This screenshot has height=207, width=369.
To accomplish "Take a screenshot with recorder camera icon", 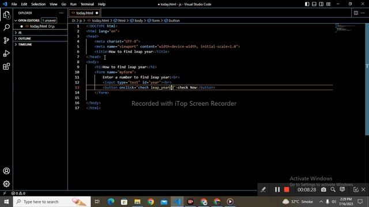I will click(323, 190).
